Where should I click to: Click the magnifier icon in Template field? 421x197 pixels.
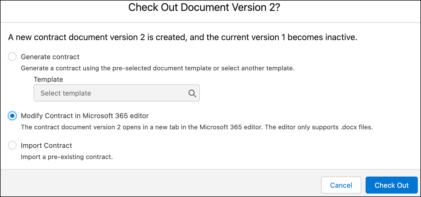pos(192,93)
